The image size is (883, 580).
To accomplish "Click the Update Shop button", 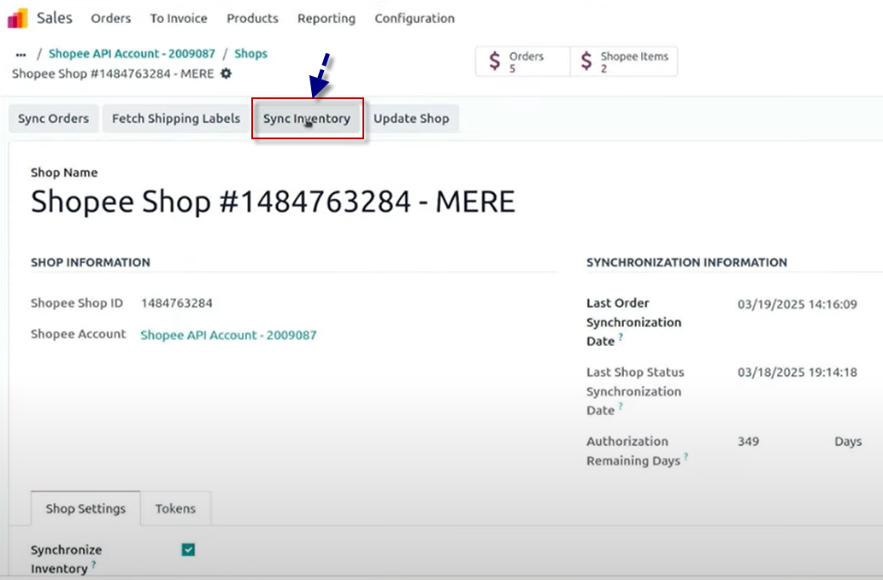I will coord(412,119).
